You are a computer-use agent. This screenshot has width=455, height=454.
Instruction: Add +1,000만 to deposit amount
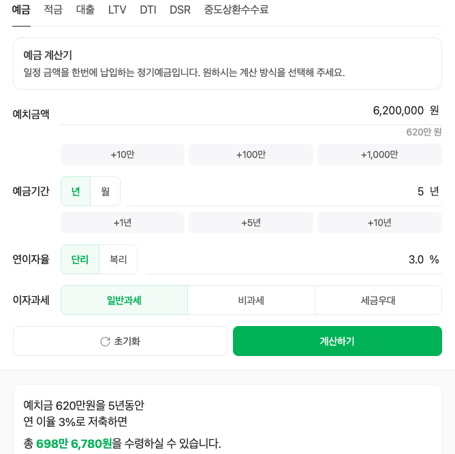coord(379,155)
